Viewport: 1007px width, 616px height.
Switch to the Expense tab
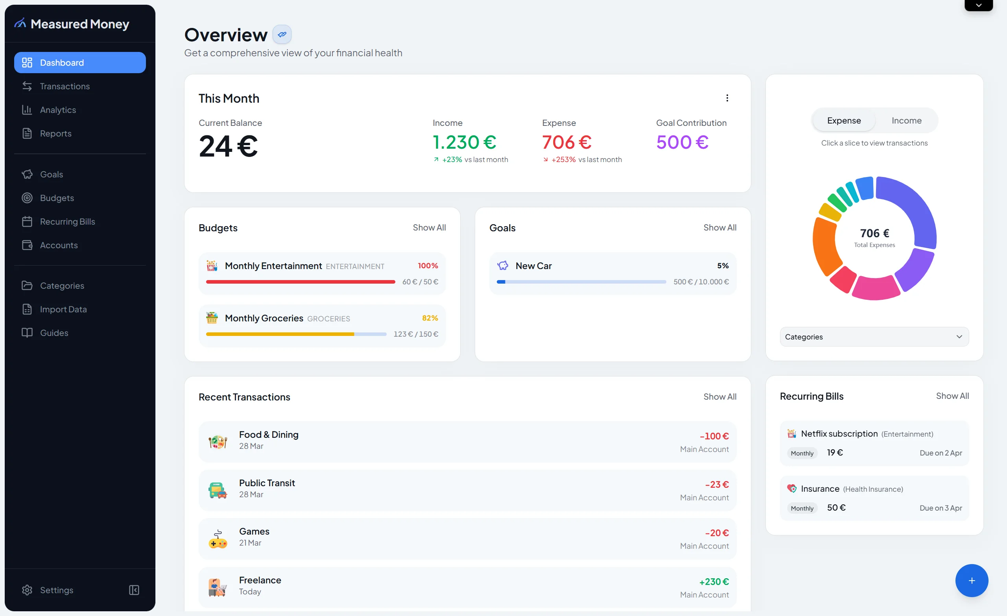844,120
